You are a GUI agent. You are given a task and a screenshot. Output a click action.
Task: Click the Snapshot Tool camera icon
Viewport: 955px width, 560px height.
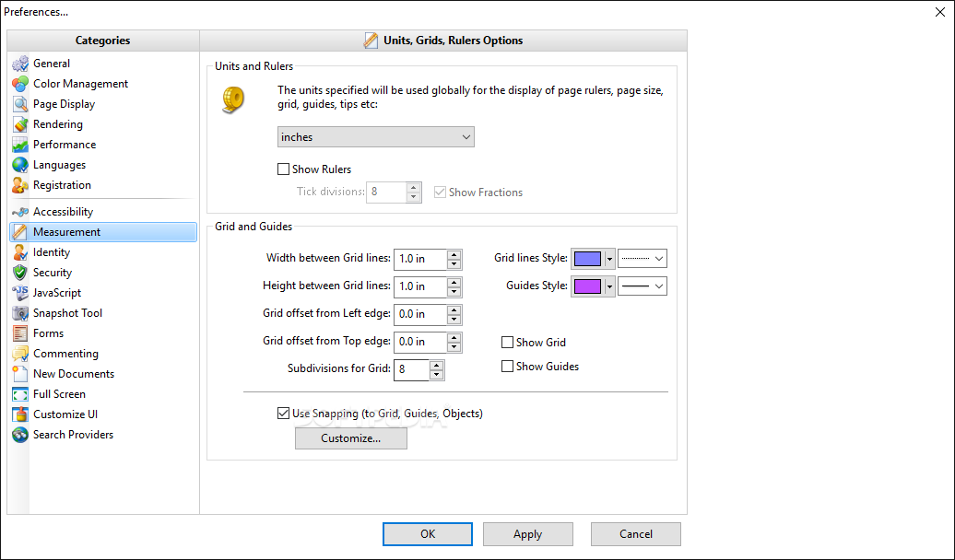[20, 313]
